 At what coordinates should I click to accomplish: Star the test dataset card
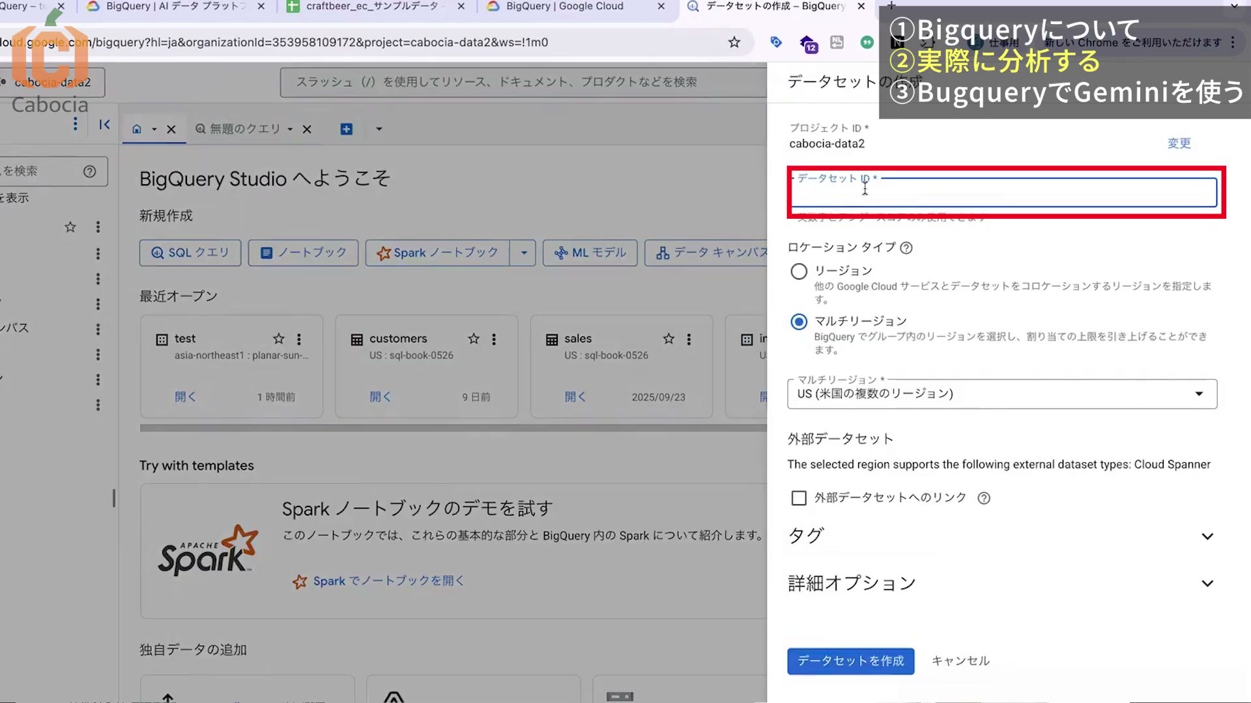coord(279,338)
